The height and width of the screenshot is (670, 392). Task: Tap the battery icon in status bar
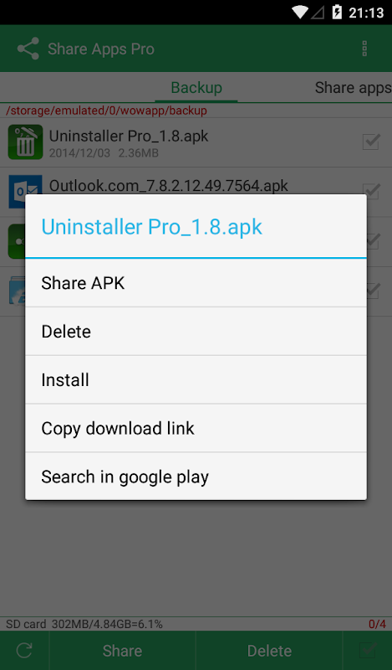[x=337, y=12]
